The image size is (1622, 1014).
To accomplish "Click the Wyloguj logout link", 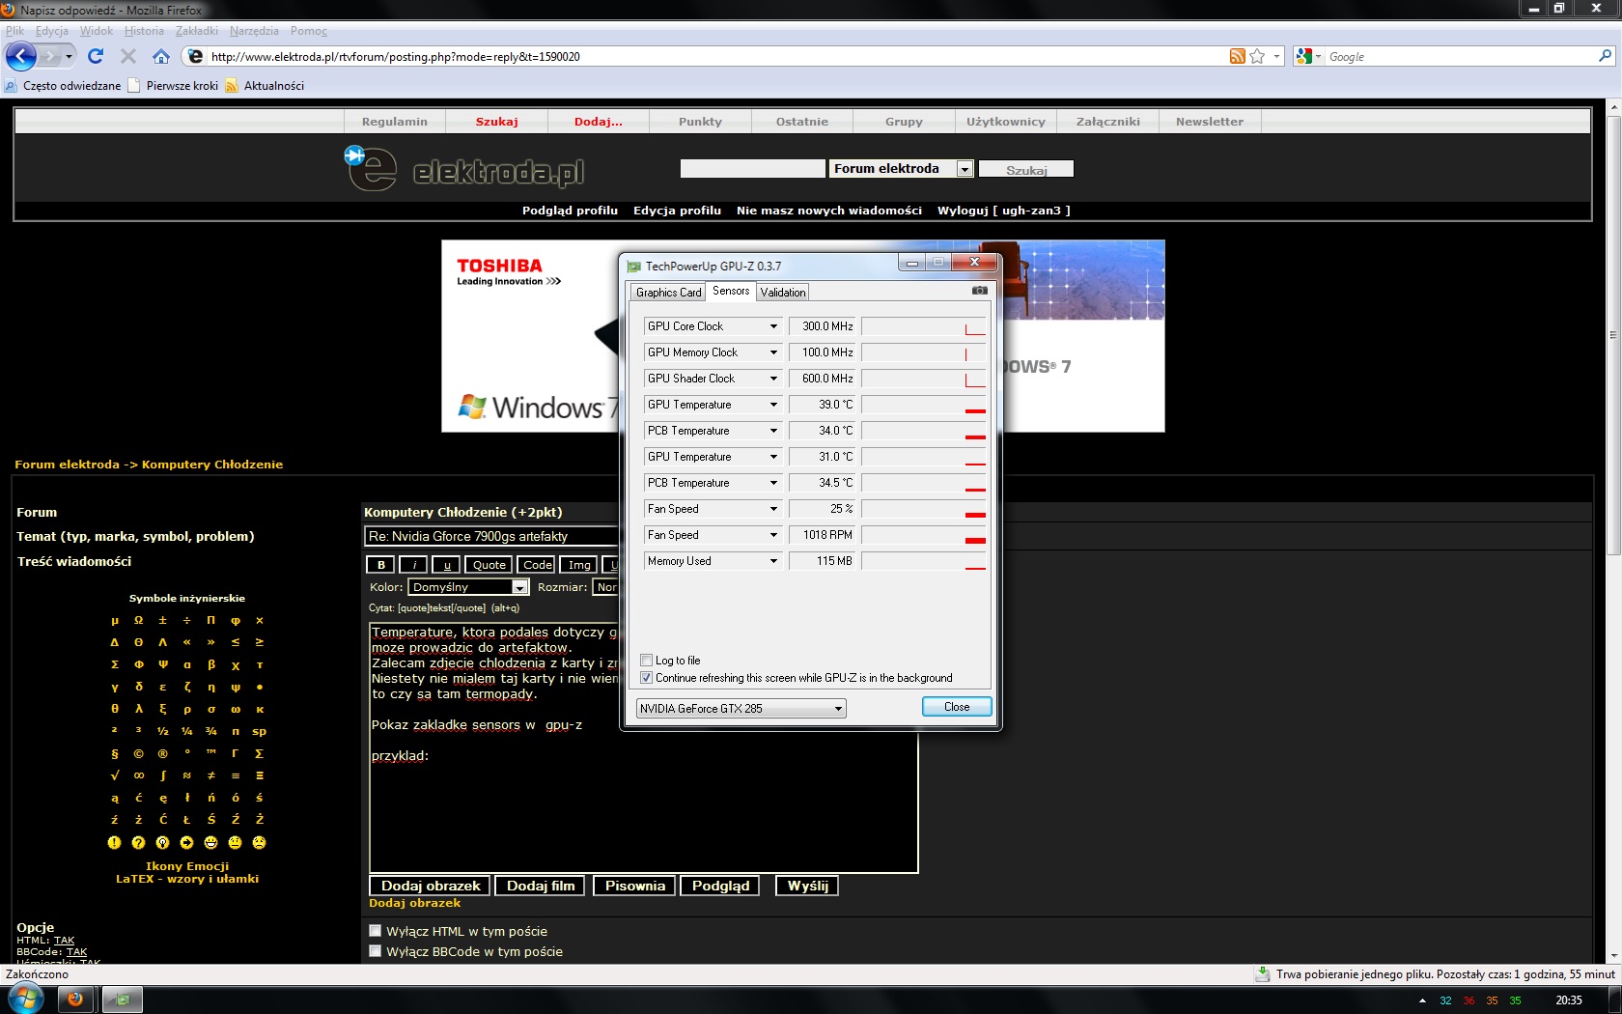I will [1004, 211].
